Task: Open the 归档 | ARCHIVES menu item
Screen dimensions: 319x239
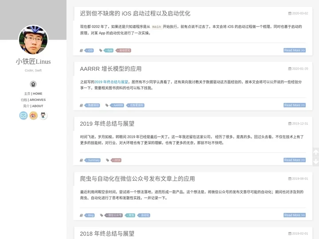Action: point(33,100)
